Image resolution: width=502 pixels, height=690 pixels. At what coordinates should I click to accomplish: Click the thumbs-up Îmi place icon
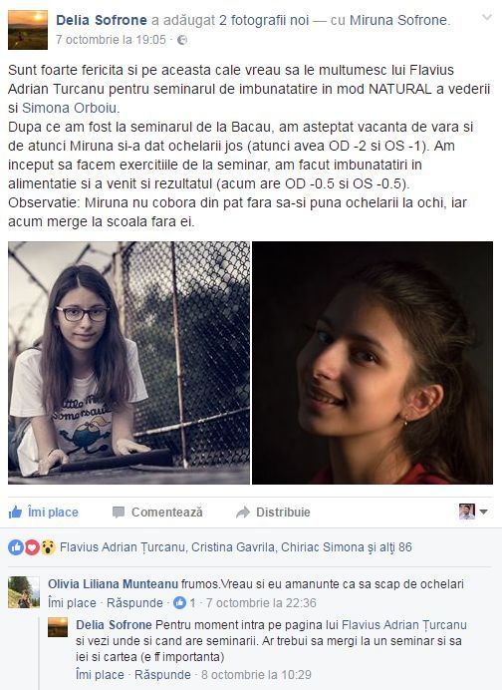click(15, 512)
